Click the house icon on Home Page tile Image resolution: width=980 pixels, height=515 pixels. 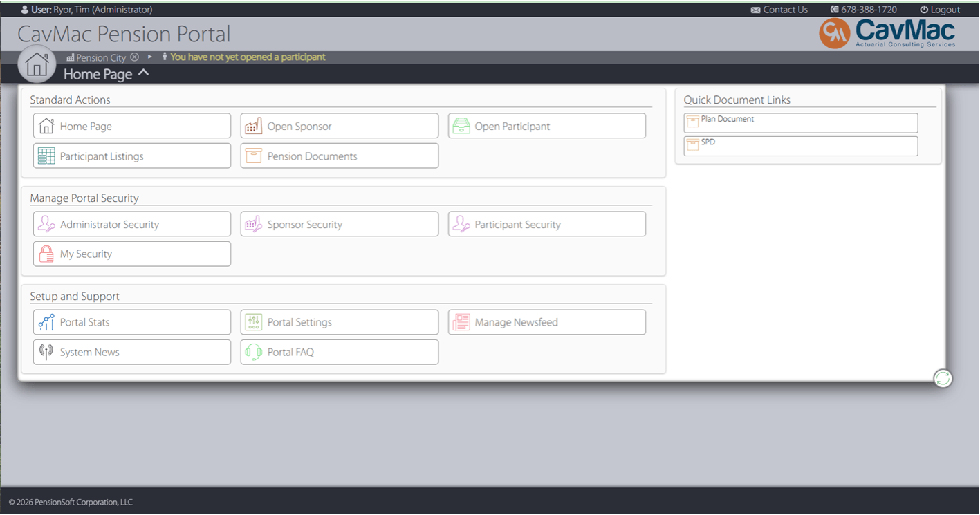click(x=46, y=126)
